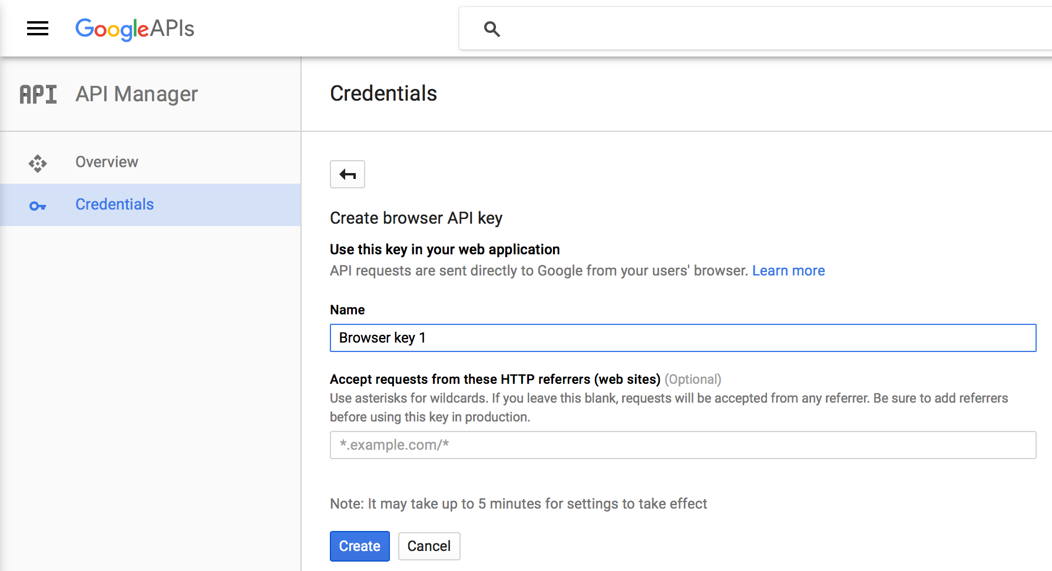The width and height of the screenshot is (1052, 571).
Task: Click the Create button
Action: pyautogui.click(x=360, y=546)
